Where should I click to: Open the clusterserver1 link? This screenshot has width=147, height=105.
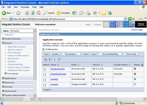[57, 69]
